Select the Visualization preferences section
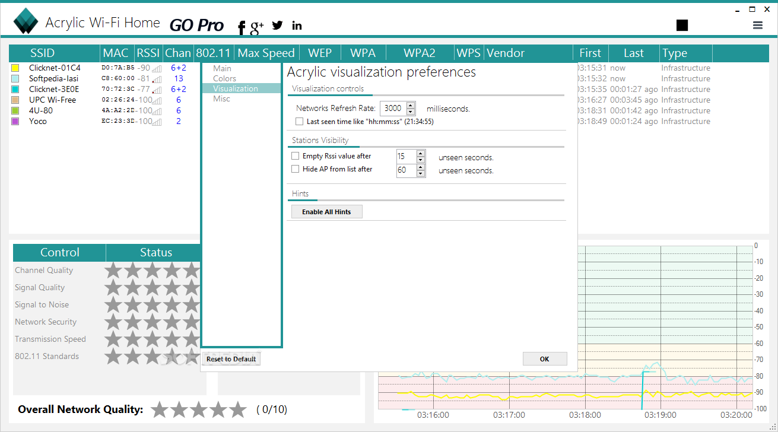778x432 pixels. (241, 88)
